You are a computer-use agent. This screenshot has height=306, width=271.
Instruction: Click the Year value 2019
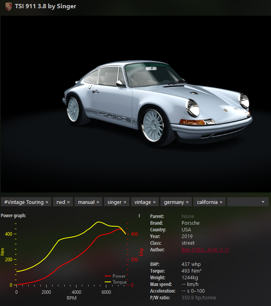(x=187, y=236)
